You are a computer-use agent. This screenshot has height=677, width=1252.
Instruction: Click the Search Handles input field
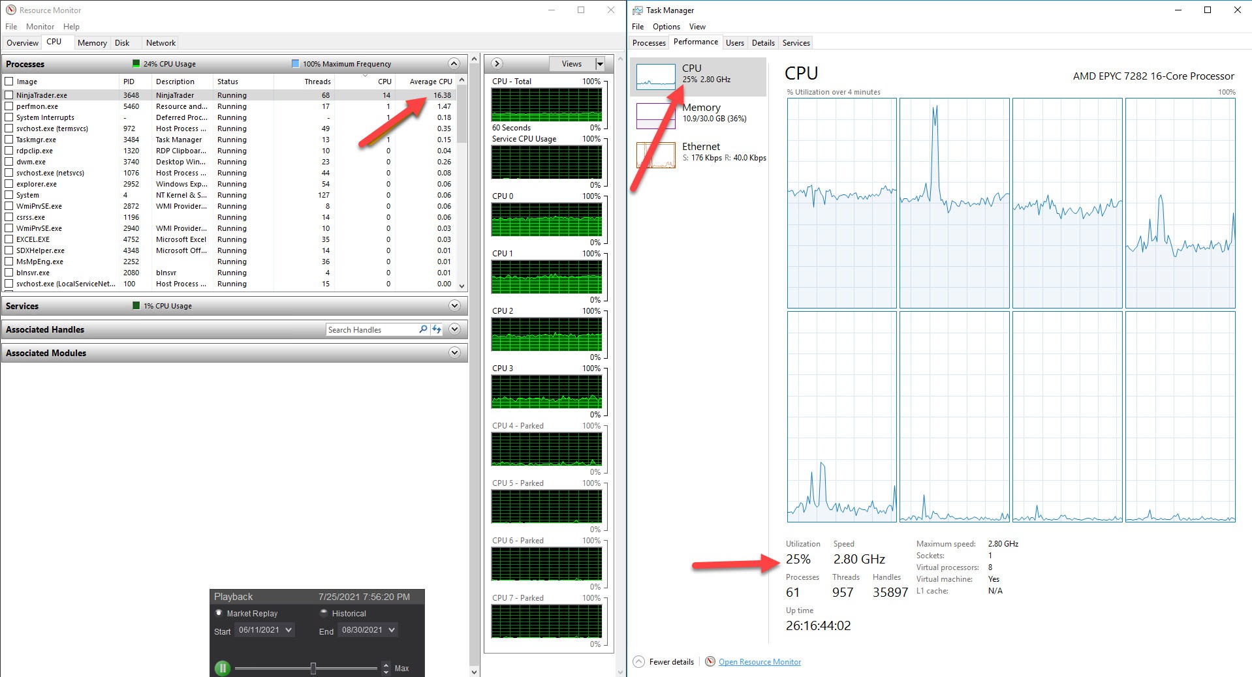click(372, 329)
